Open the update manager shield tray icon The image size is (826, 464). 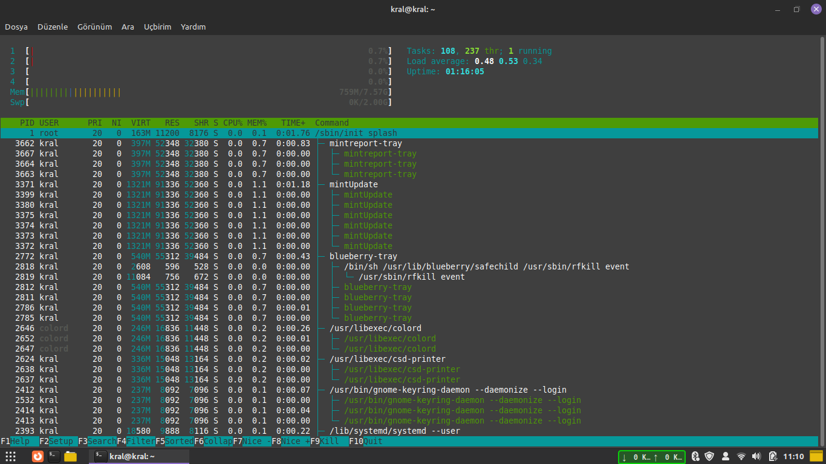click(710, 456)
